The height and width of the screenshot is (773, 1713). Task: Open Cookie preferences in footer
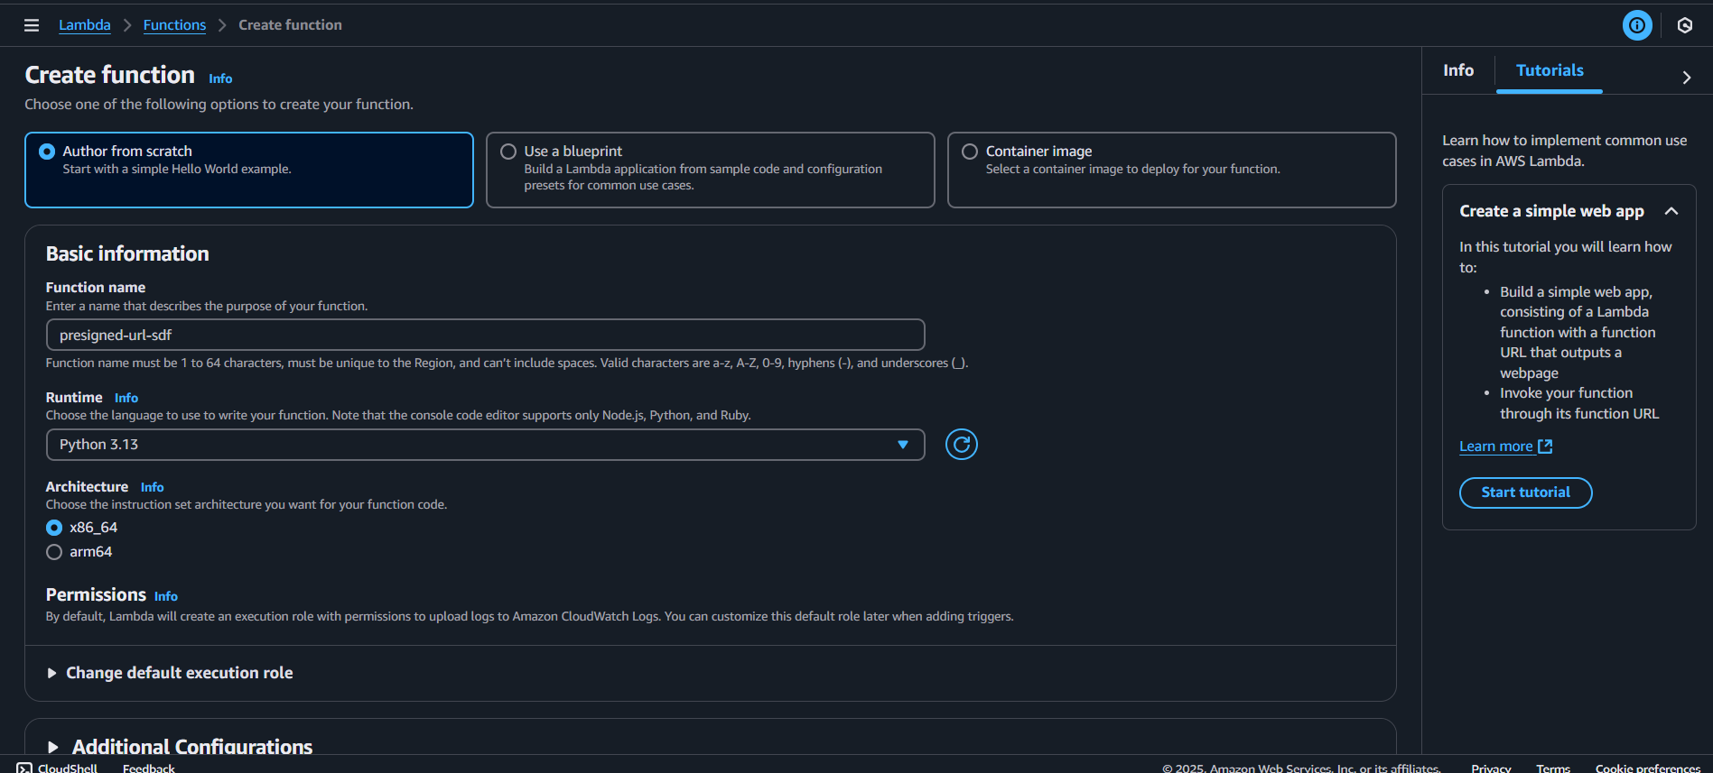pos(1647,768)
